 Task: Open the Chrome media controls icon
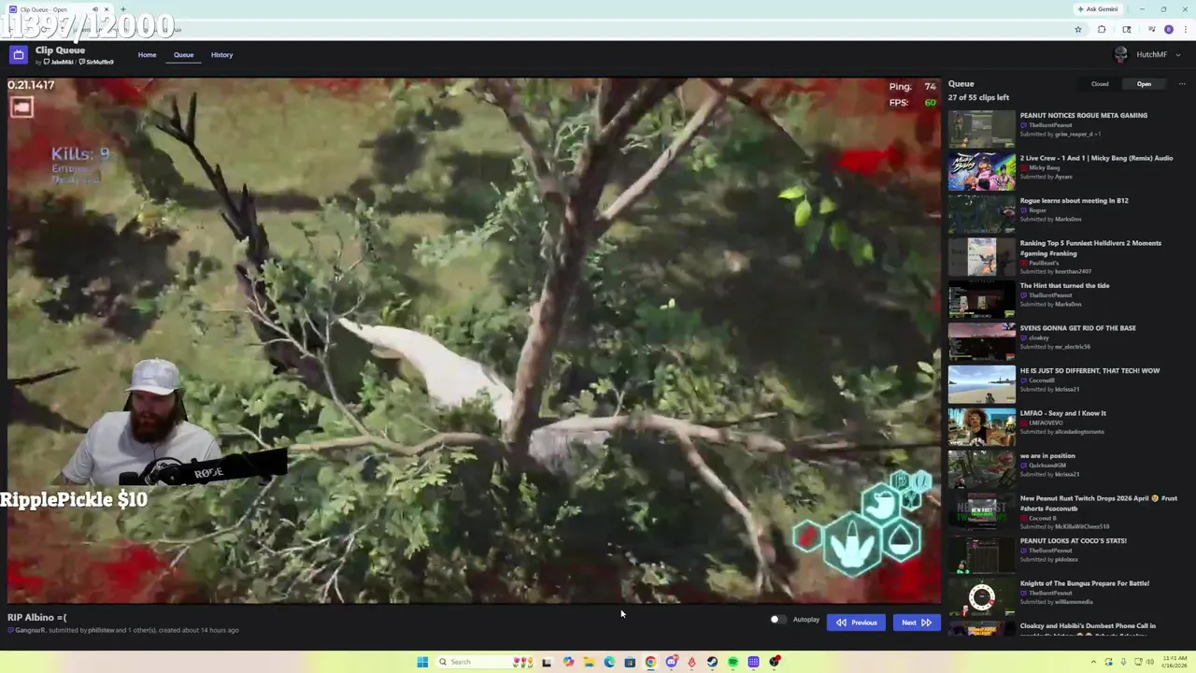tap(1151, 29)
